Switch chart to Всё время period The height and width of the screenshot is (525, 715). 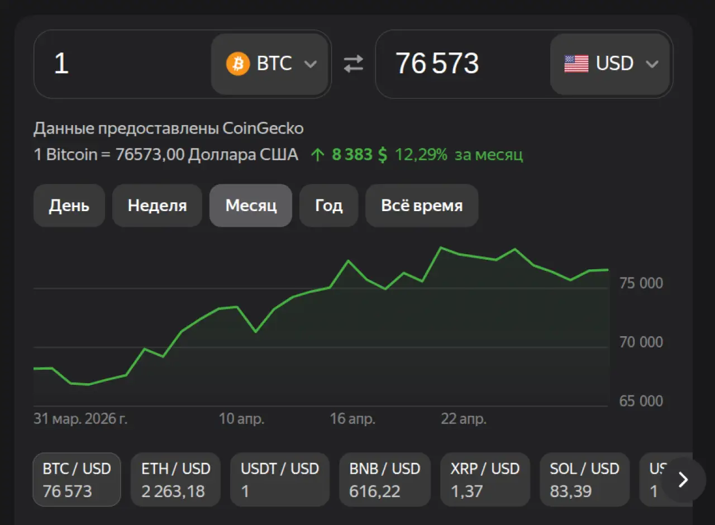coord(422,206)
